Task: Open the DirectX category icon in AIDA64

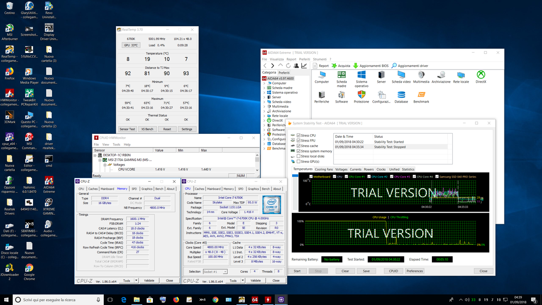Action: pyautogui.click(x=481, y=75)
